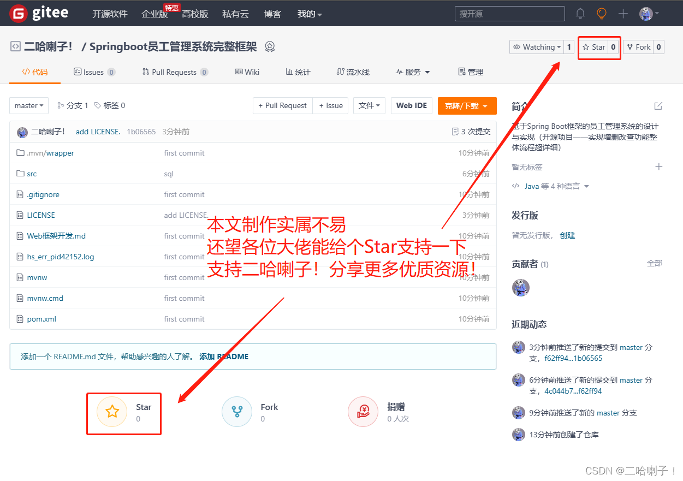Screen dimensions: 683x481
Task: Switch to the 管理 tab
Action: 471,72
